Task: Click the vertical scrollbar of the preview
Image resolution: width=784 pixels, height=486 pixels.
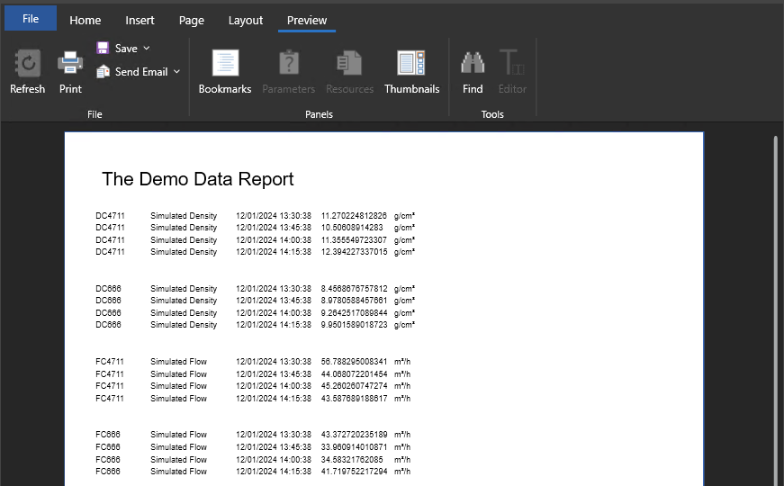Action: pyautogui.click(x=776, y=310)
